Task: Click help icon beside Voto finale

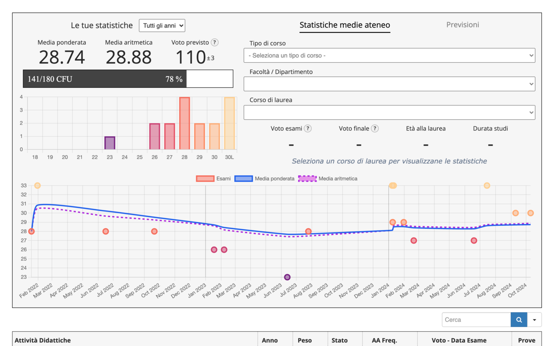Action: tap(375, 128)
